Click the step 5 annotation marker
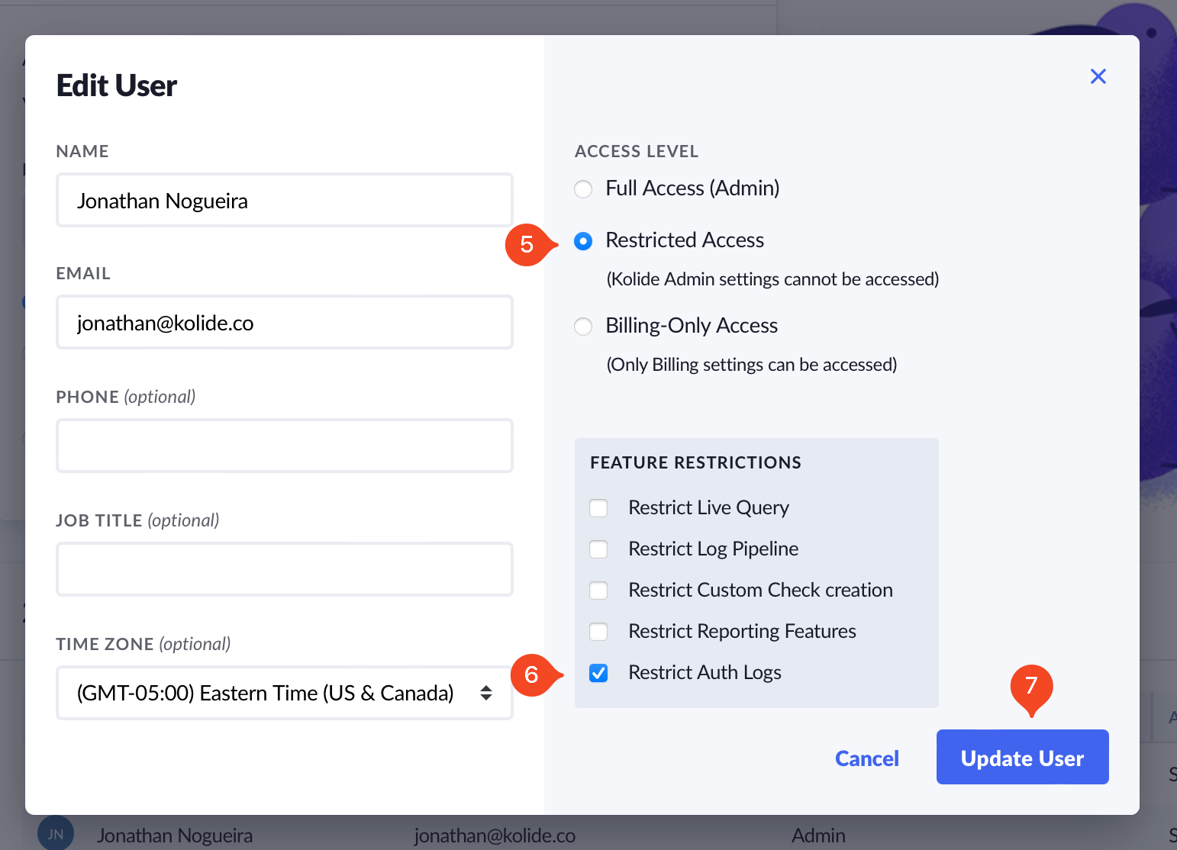The height and width of the screenshot is (850, 1177). [x=527, y=245]
